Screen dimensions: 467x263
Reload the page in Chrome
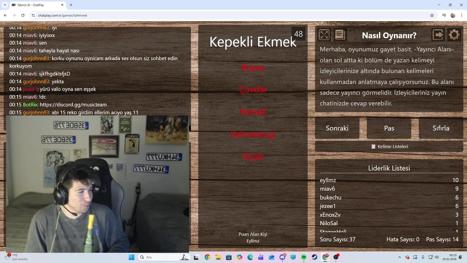pyautogui.click(x=23, y=15)
